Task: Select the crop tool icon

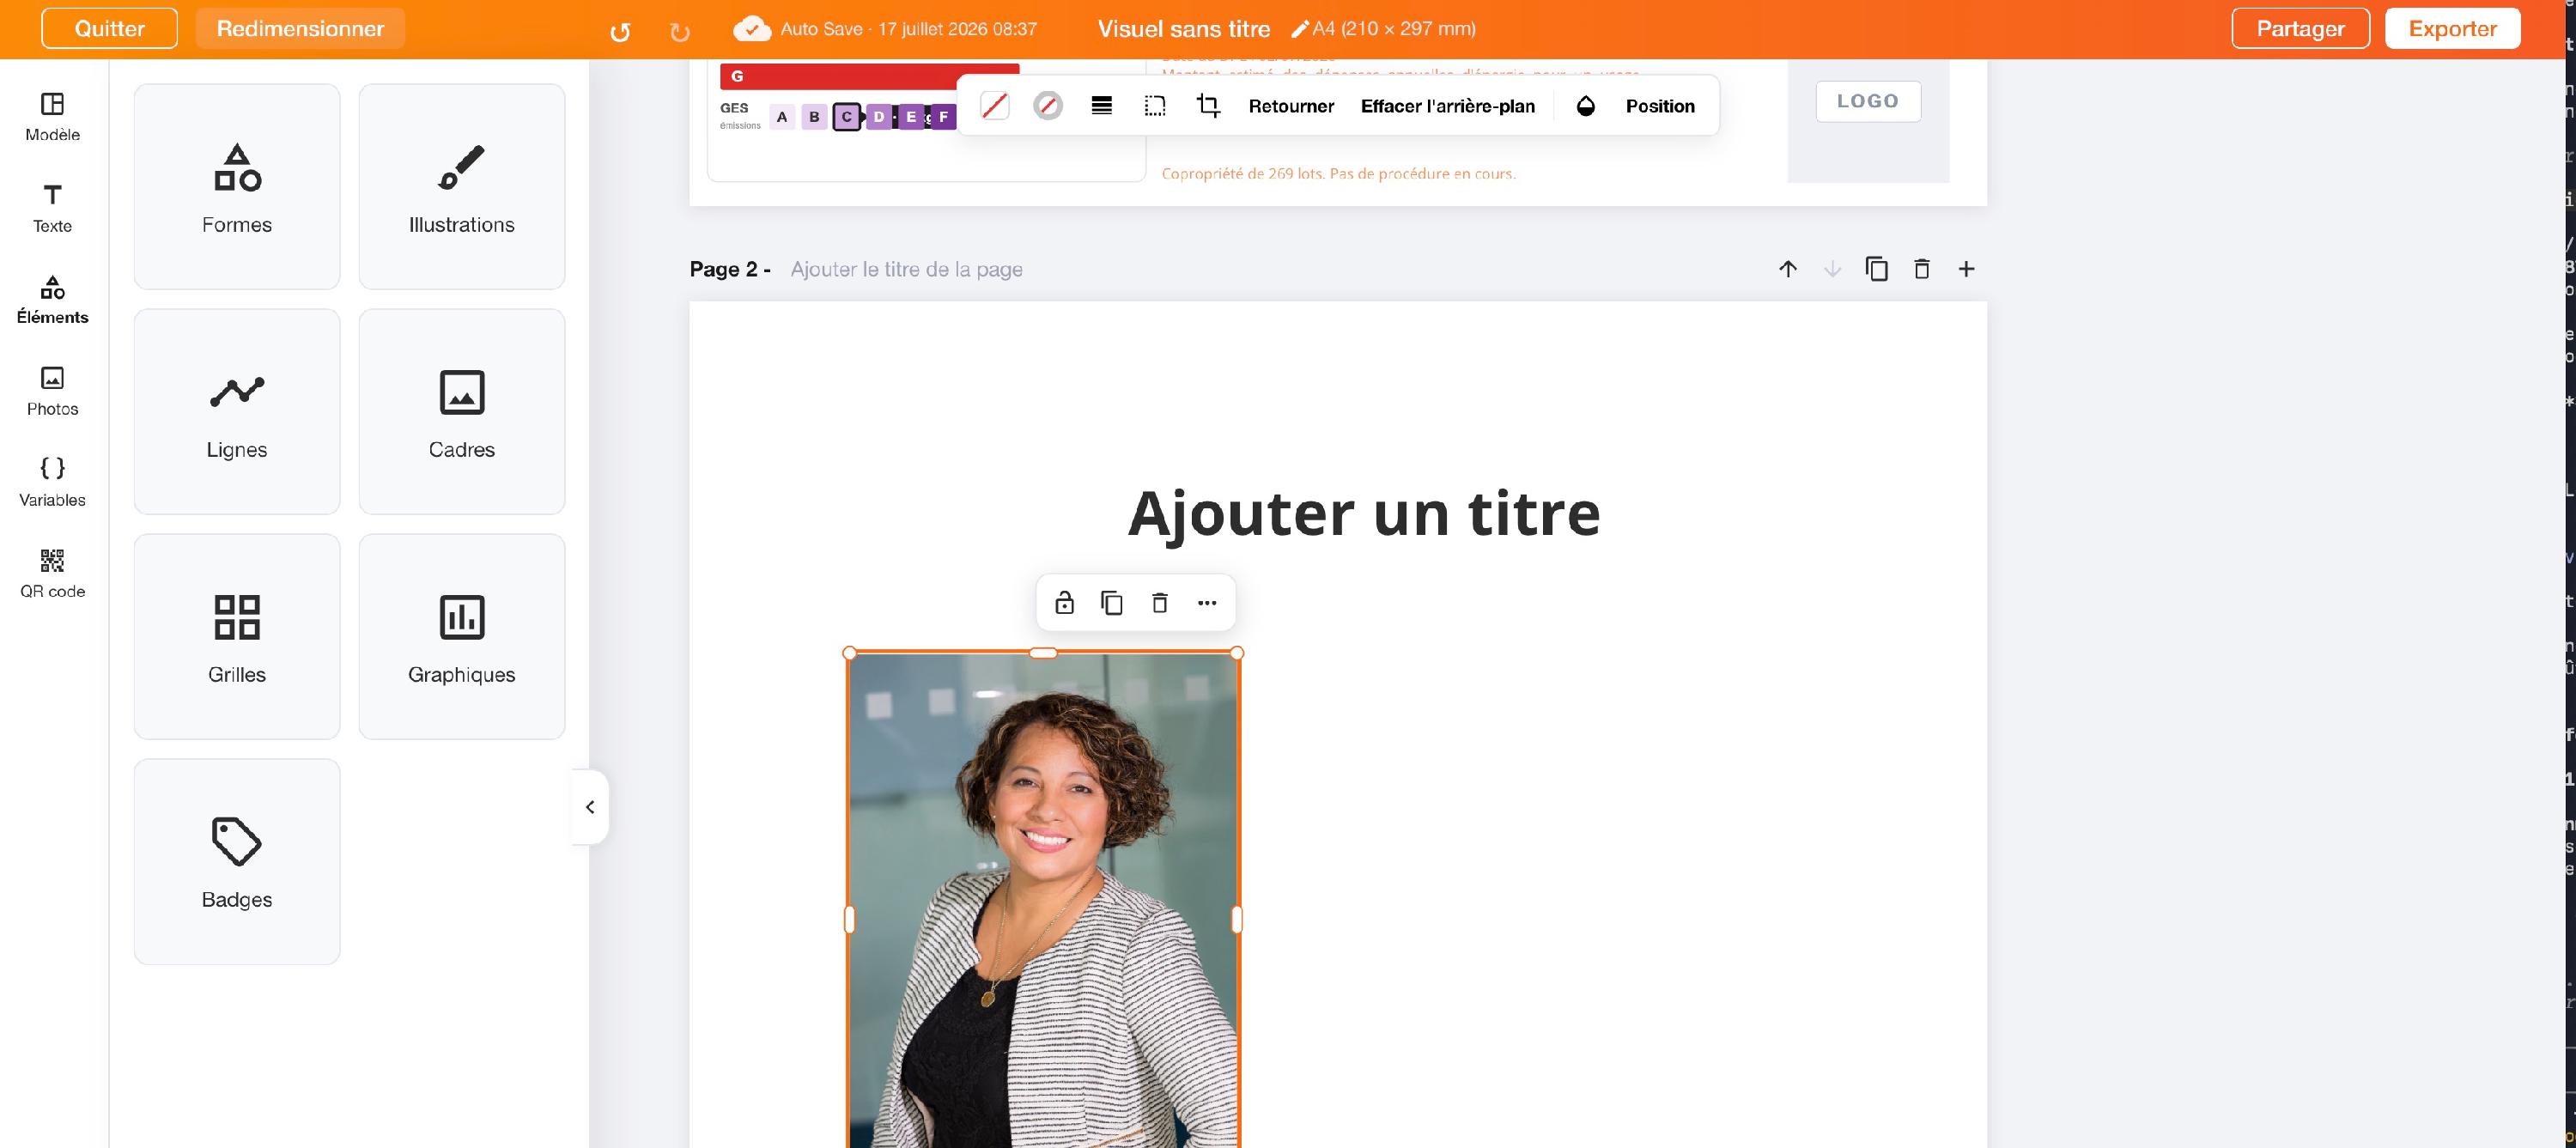Action: pos(1208,105)
